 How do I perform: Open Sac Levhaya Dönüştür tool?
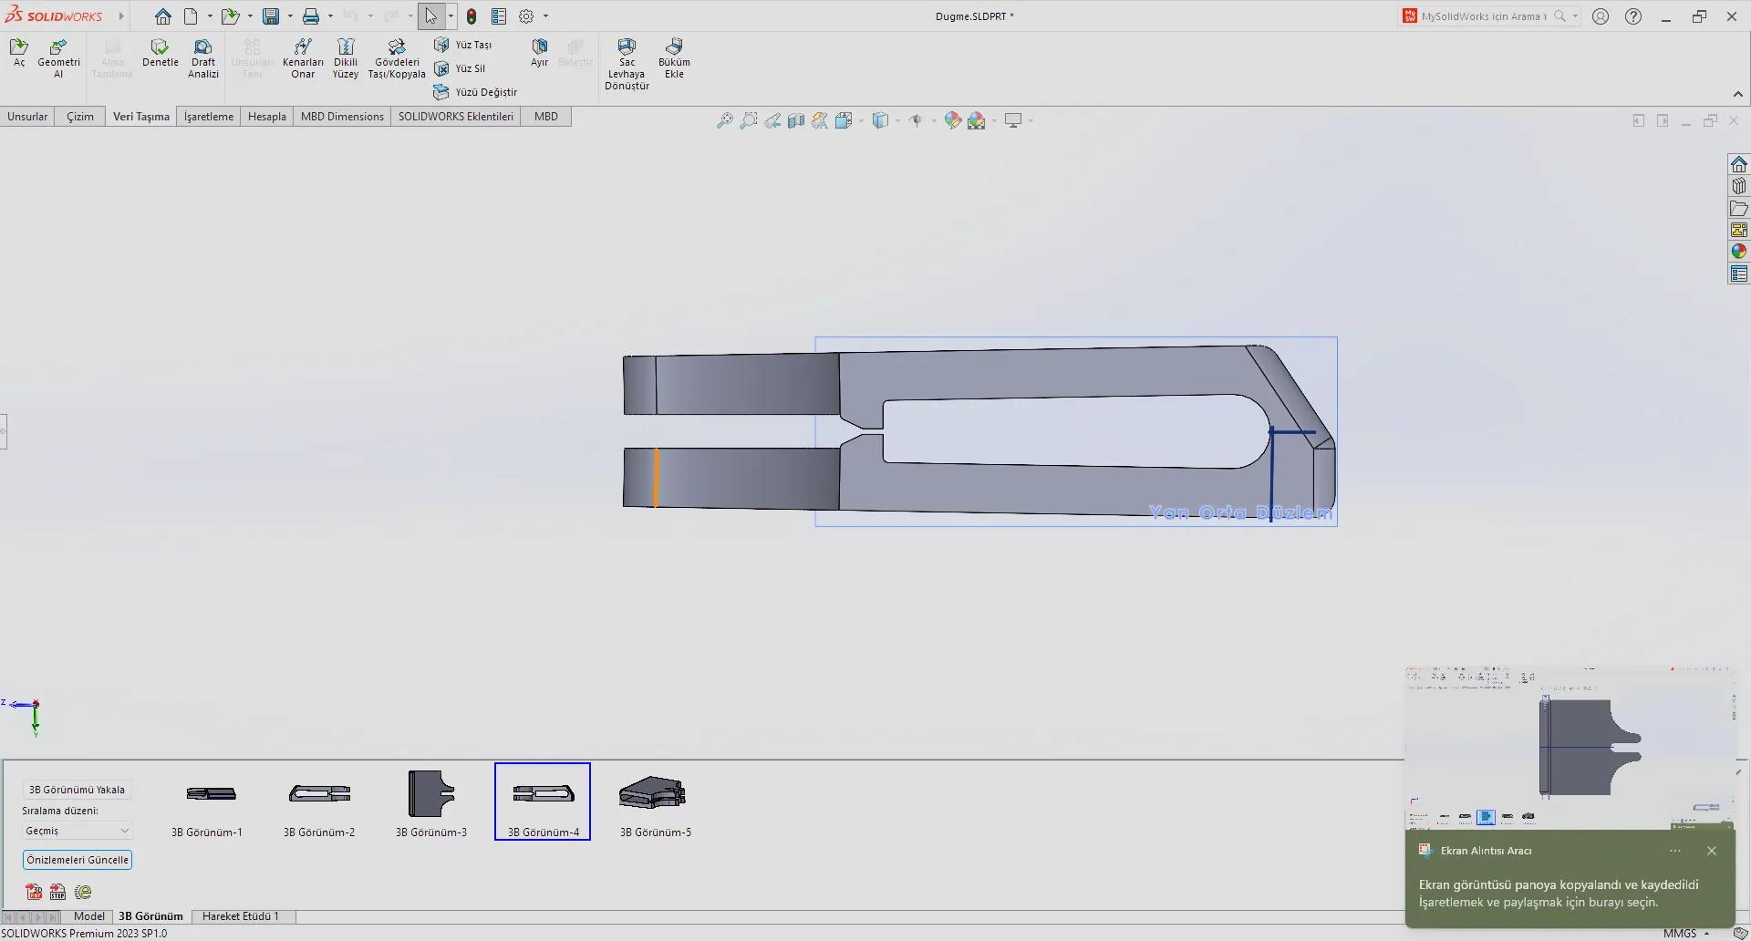627,64
